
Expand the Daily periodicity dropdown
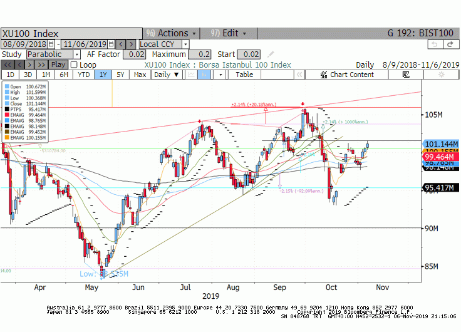pos(167,75)
